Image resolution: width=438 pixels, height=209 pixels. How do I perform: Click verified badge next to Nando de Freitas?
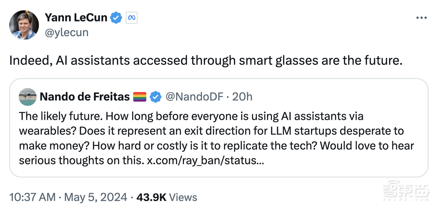pos(155,97)
